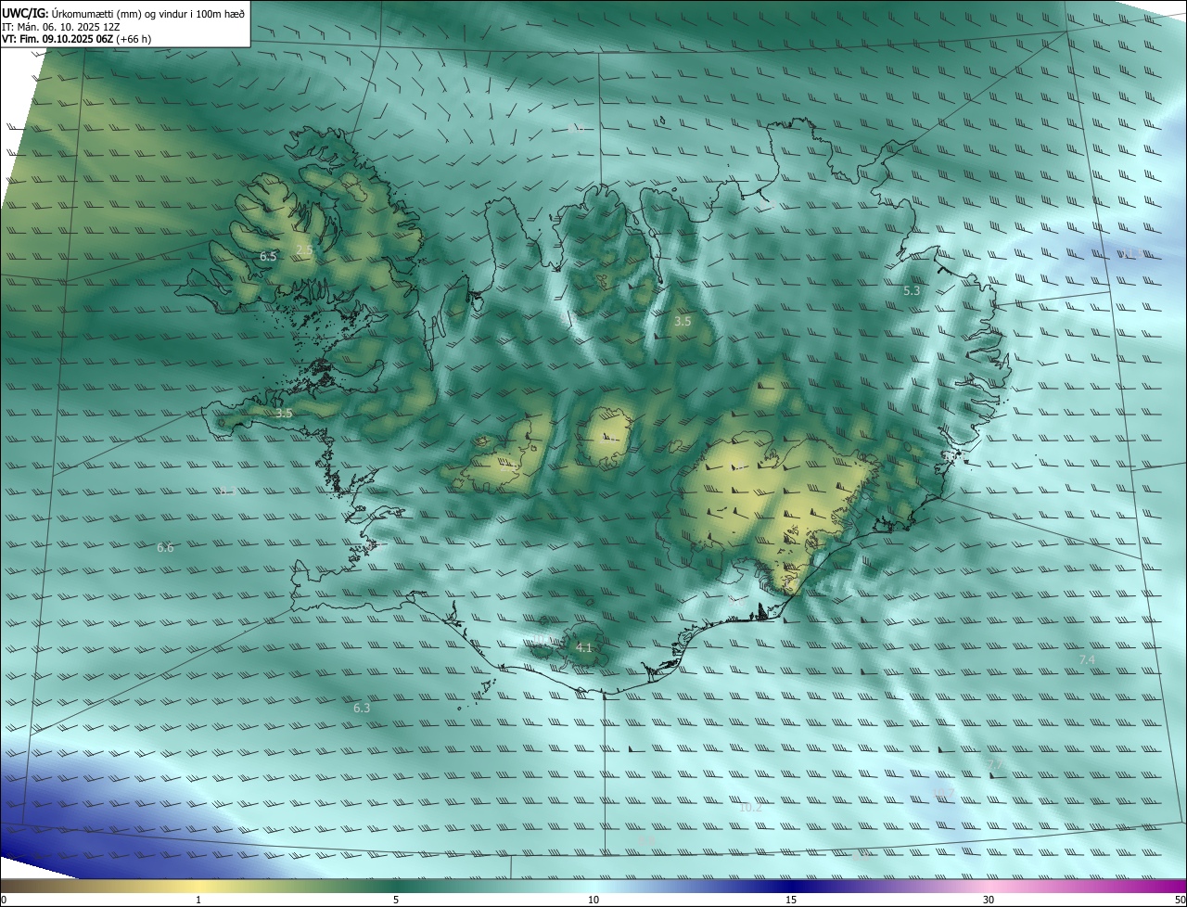Click the 10.2 value label south of Iceland

(750, 808)
